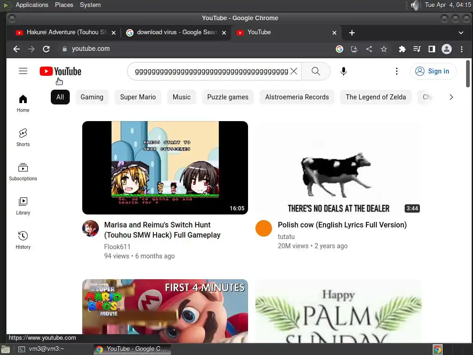Click the YouTube search input field
Image resolution: width=473 pixels, height=355 pixels.
[x=211, y=71]
